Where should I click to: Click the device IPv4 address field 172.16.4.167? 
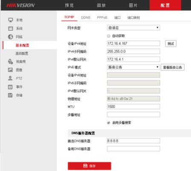[x=133, y=44]
